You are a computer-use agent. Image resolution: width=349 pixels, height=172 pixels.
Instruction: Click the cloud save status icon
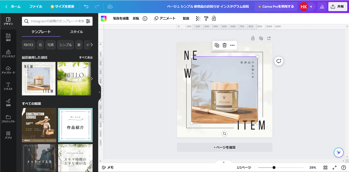pyautogui.click(x=110, y=6)
